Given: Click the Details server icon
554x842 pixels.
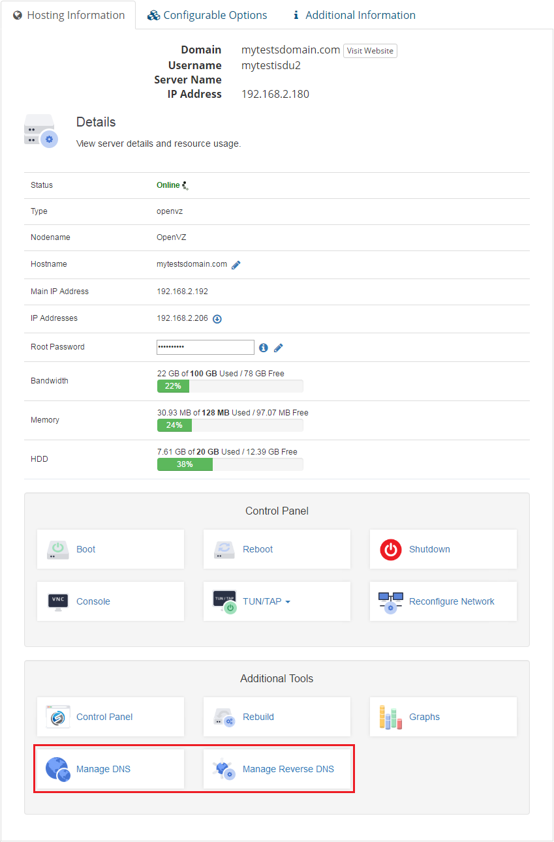Looking at the screenshot, I should tap(41, 130).
